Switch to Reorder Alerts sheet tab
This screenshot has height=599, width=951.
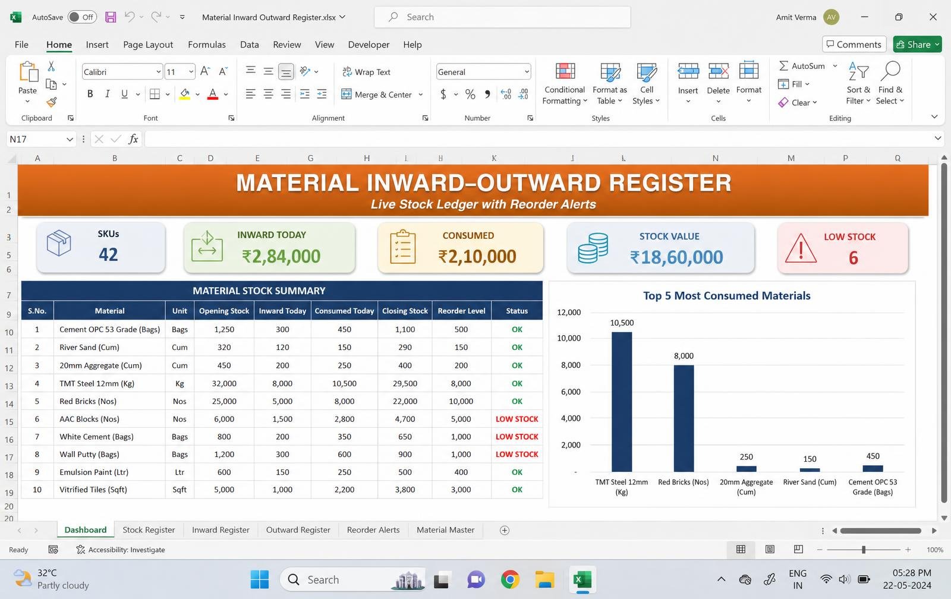[373, 530]
